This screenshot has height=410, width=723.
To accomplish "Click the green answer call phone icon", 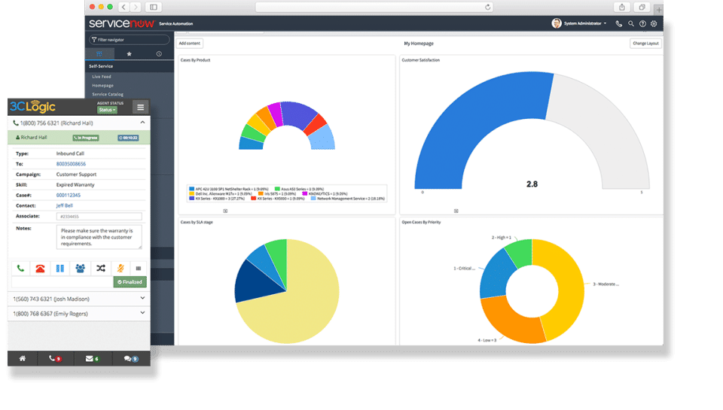I will [x=20, y=268].
